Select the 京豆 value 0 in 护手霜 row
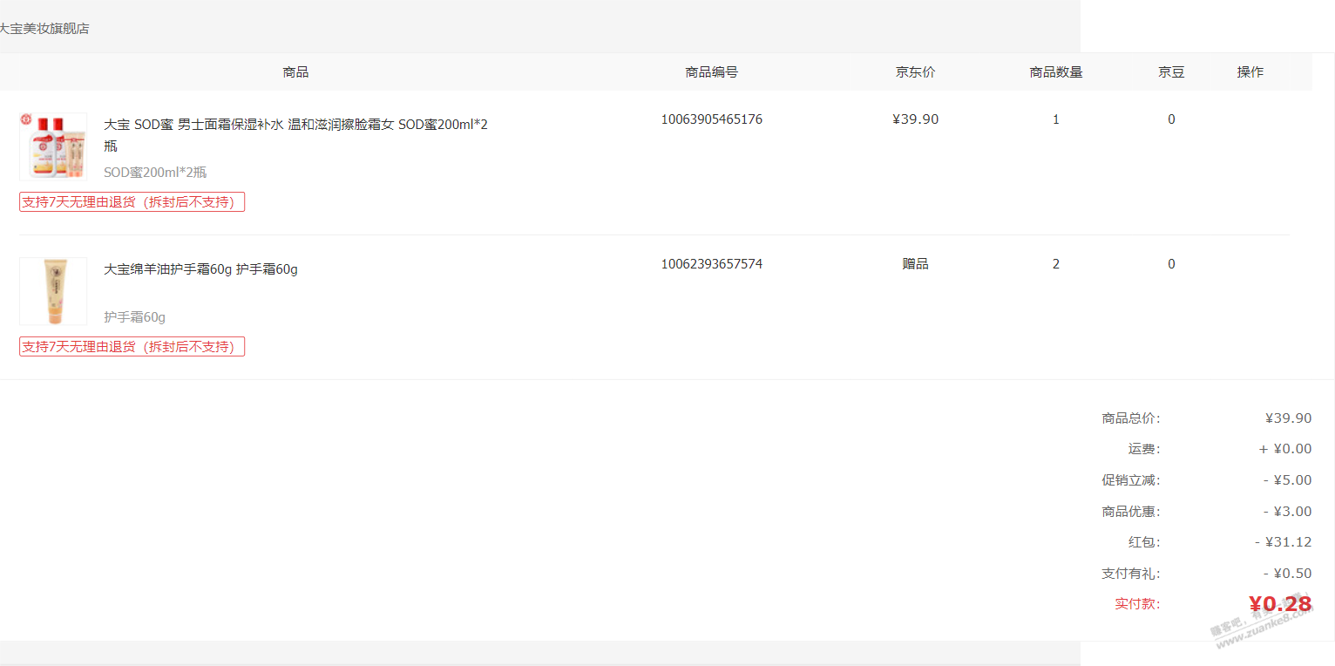Screen dimensions: 1335x666 (x=1171, y=264)
